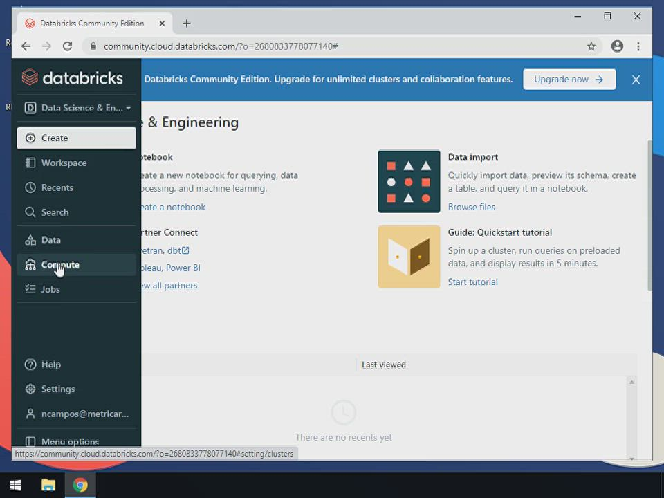Click the Chrome taskbar icon

80,485
